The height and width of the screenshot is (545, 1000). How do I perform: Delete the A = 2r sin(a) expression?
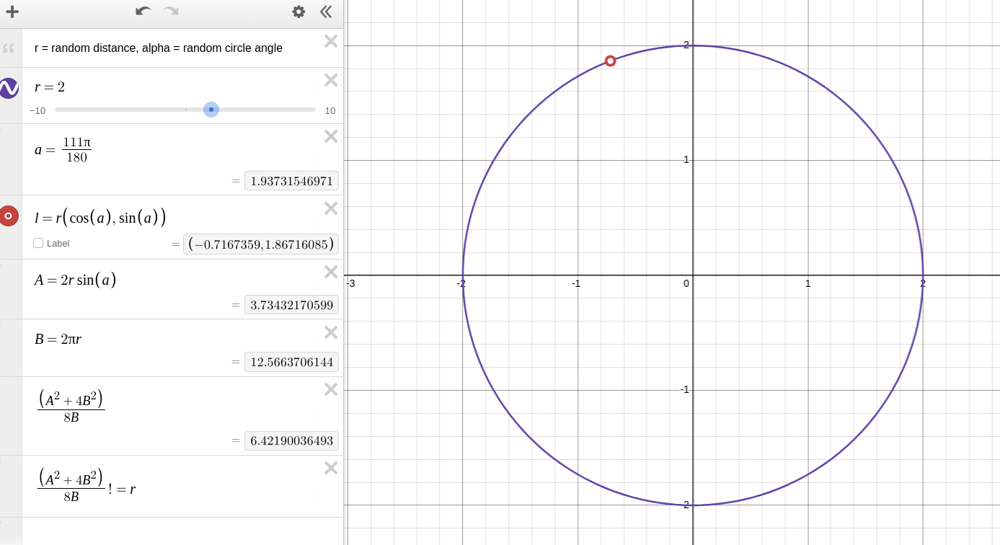coord(331,272)
